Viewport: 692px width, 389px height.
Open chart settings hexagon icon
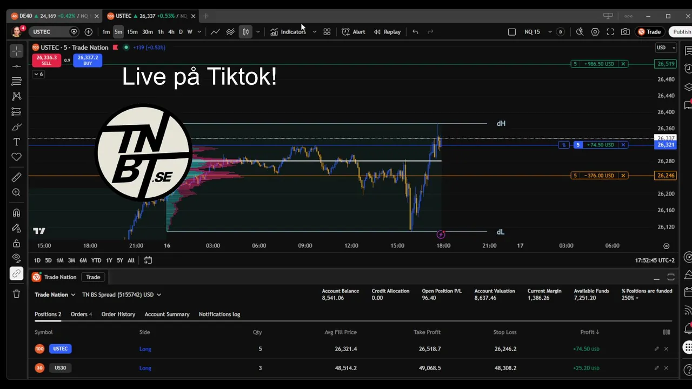coord(595,32)
